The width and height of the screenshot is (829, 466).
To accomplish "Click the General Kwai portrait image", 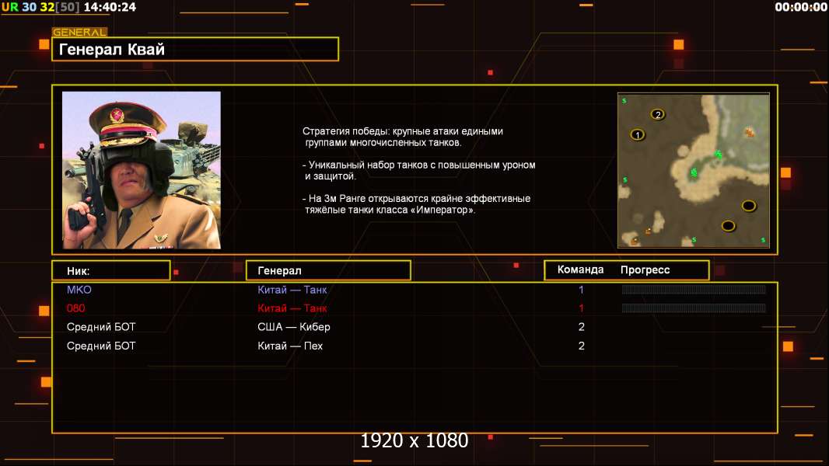I will click(142, 170).
